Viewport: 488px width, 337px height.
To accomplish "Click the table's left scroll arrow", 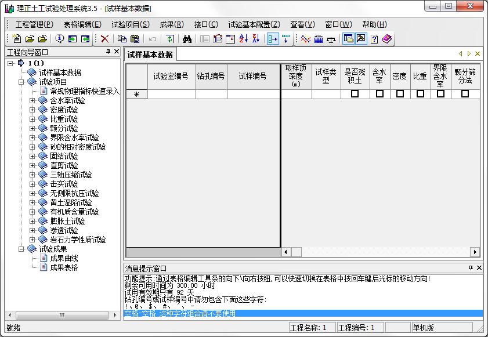I will click(286, 252).
